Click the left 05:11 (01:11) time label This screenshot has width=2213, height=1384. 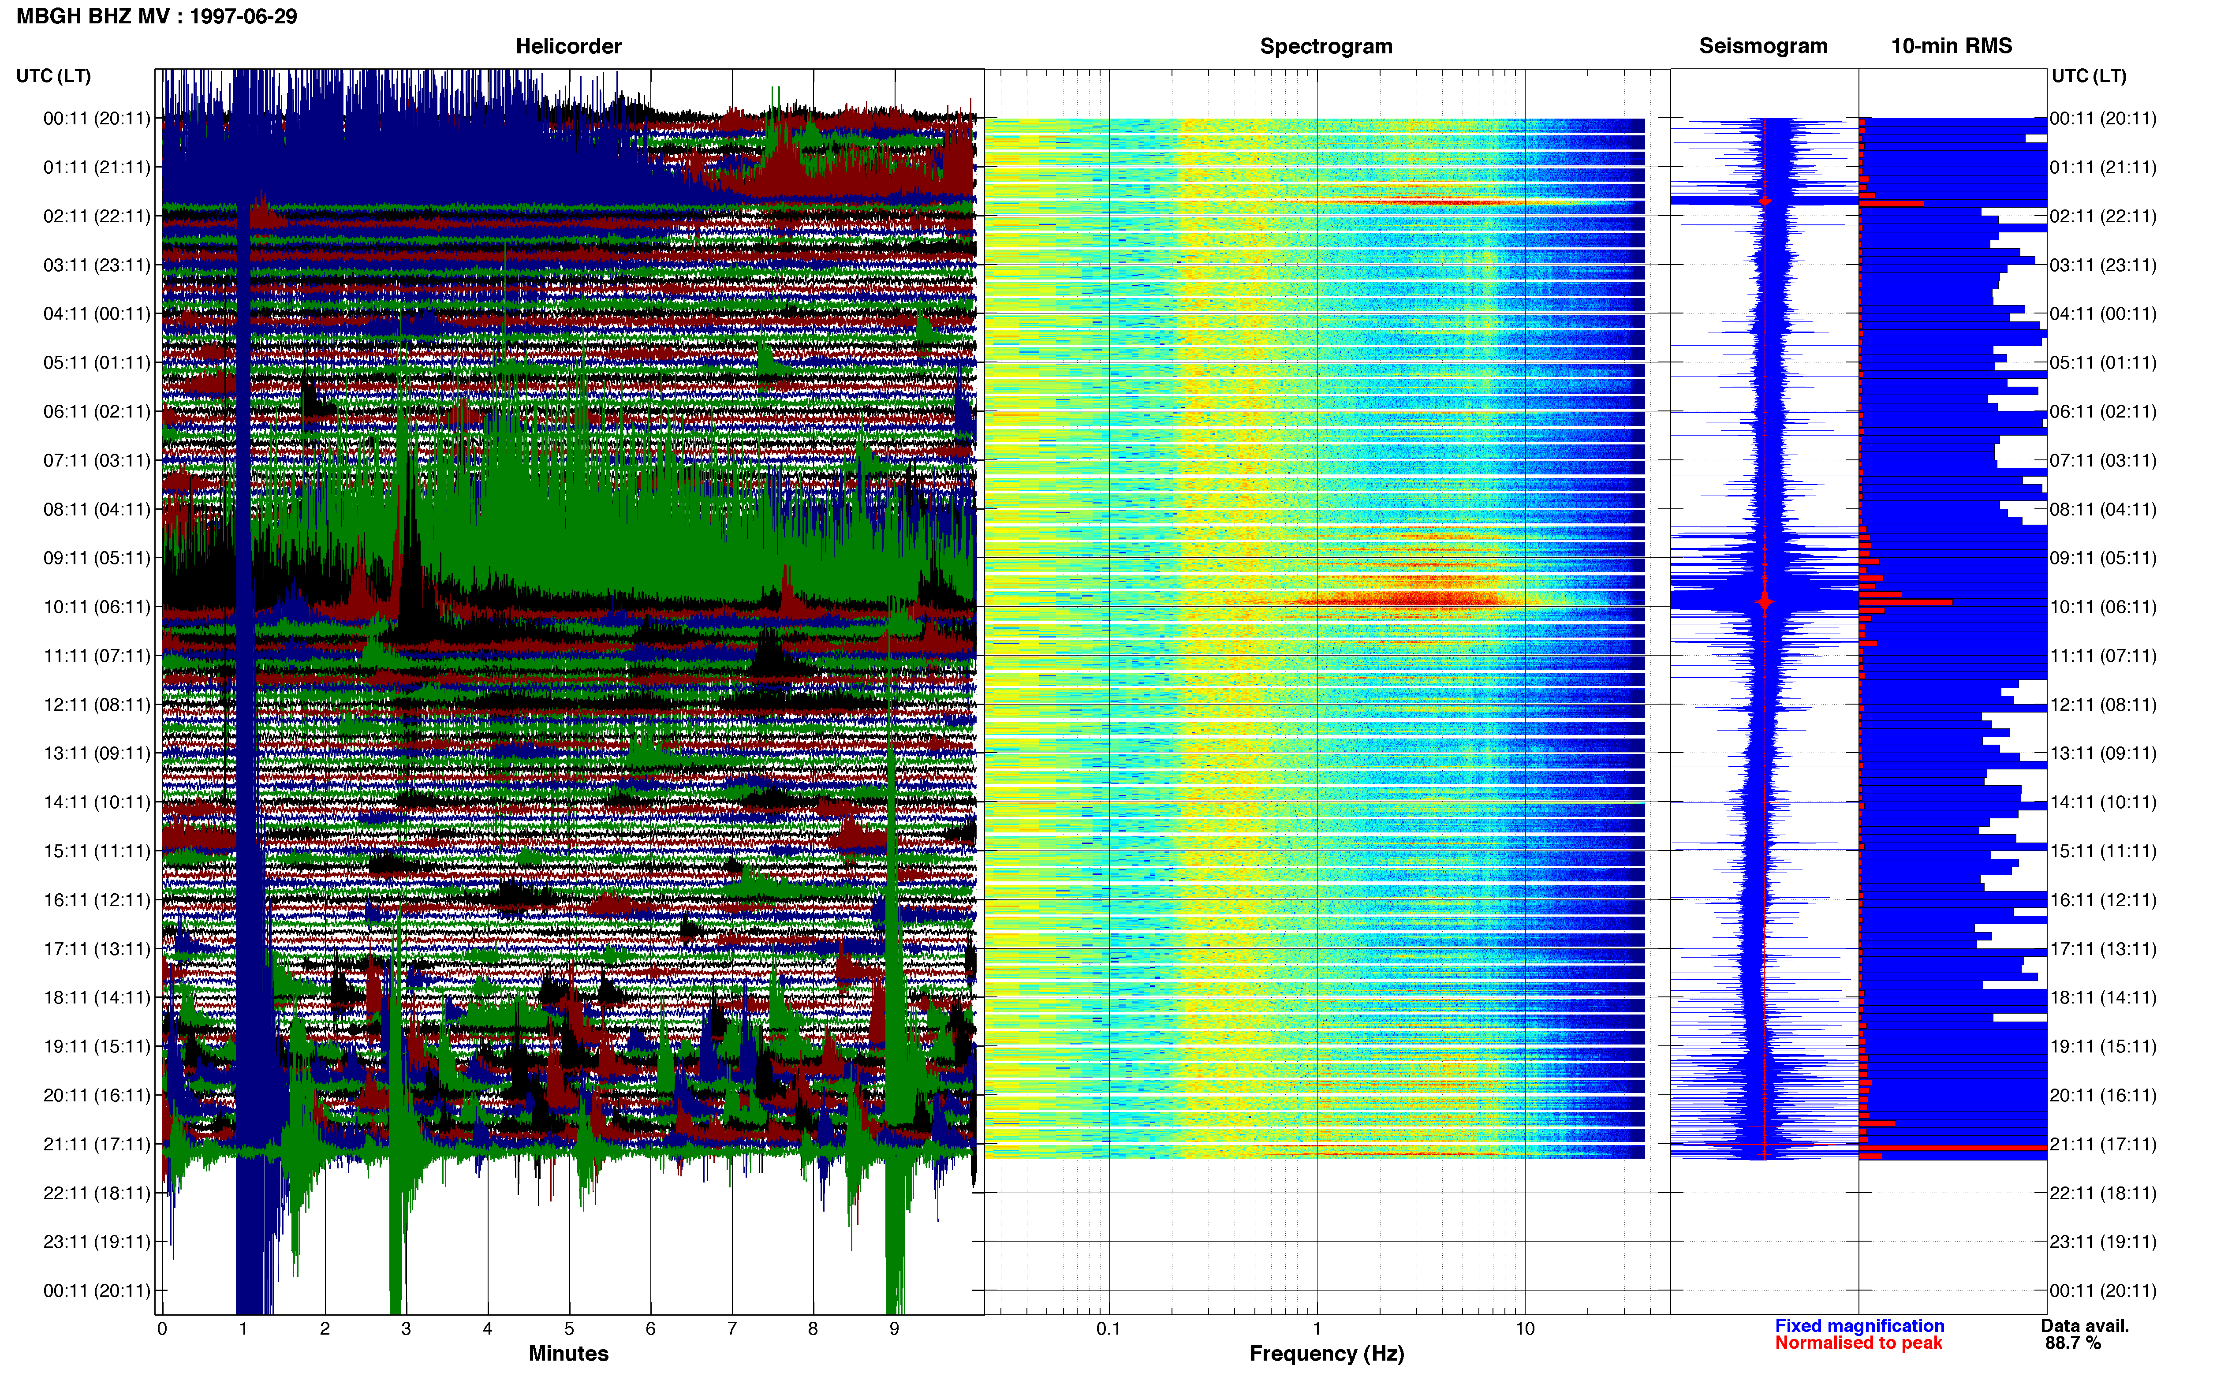[97, 362]
